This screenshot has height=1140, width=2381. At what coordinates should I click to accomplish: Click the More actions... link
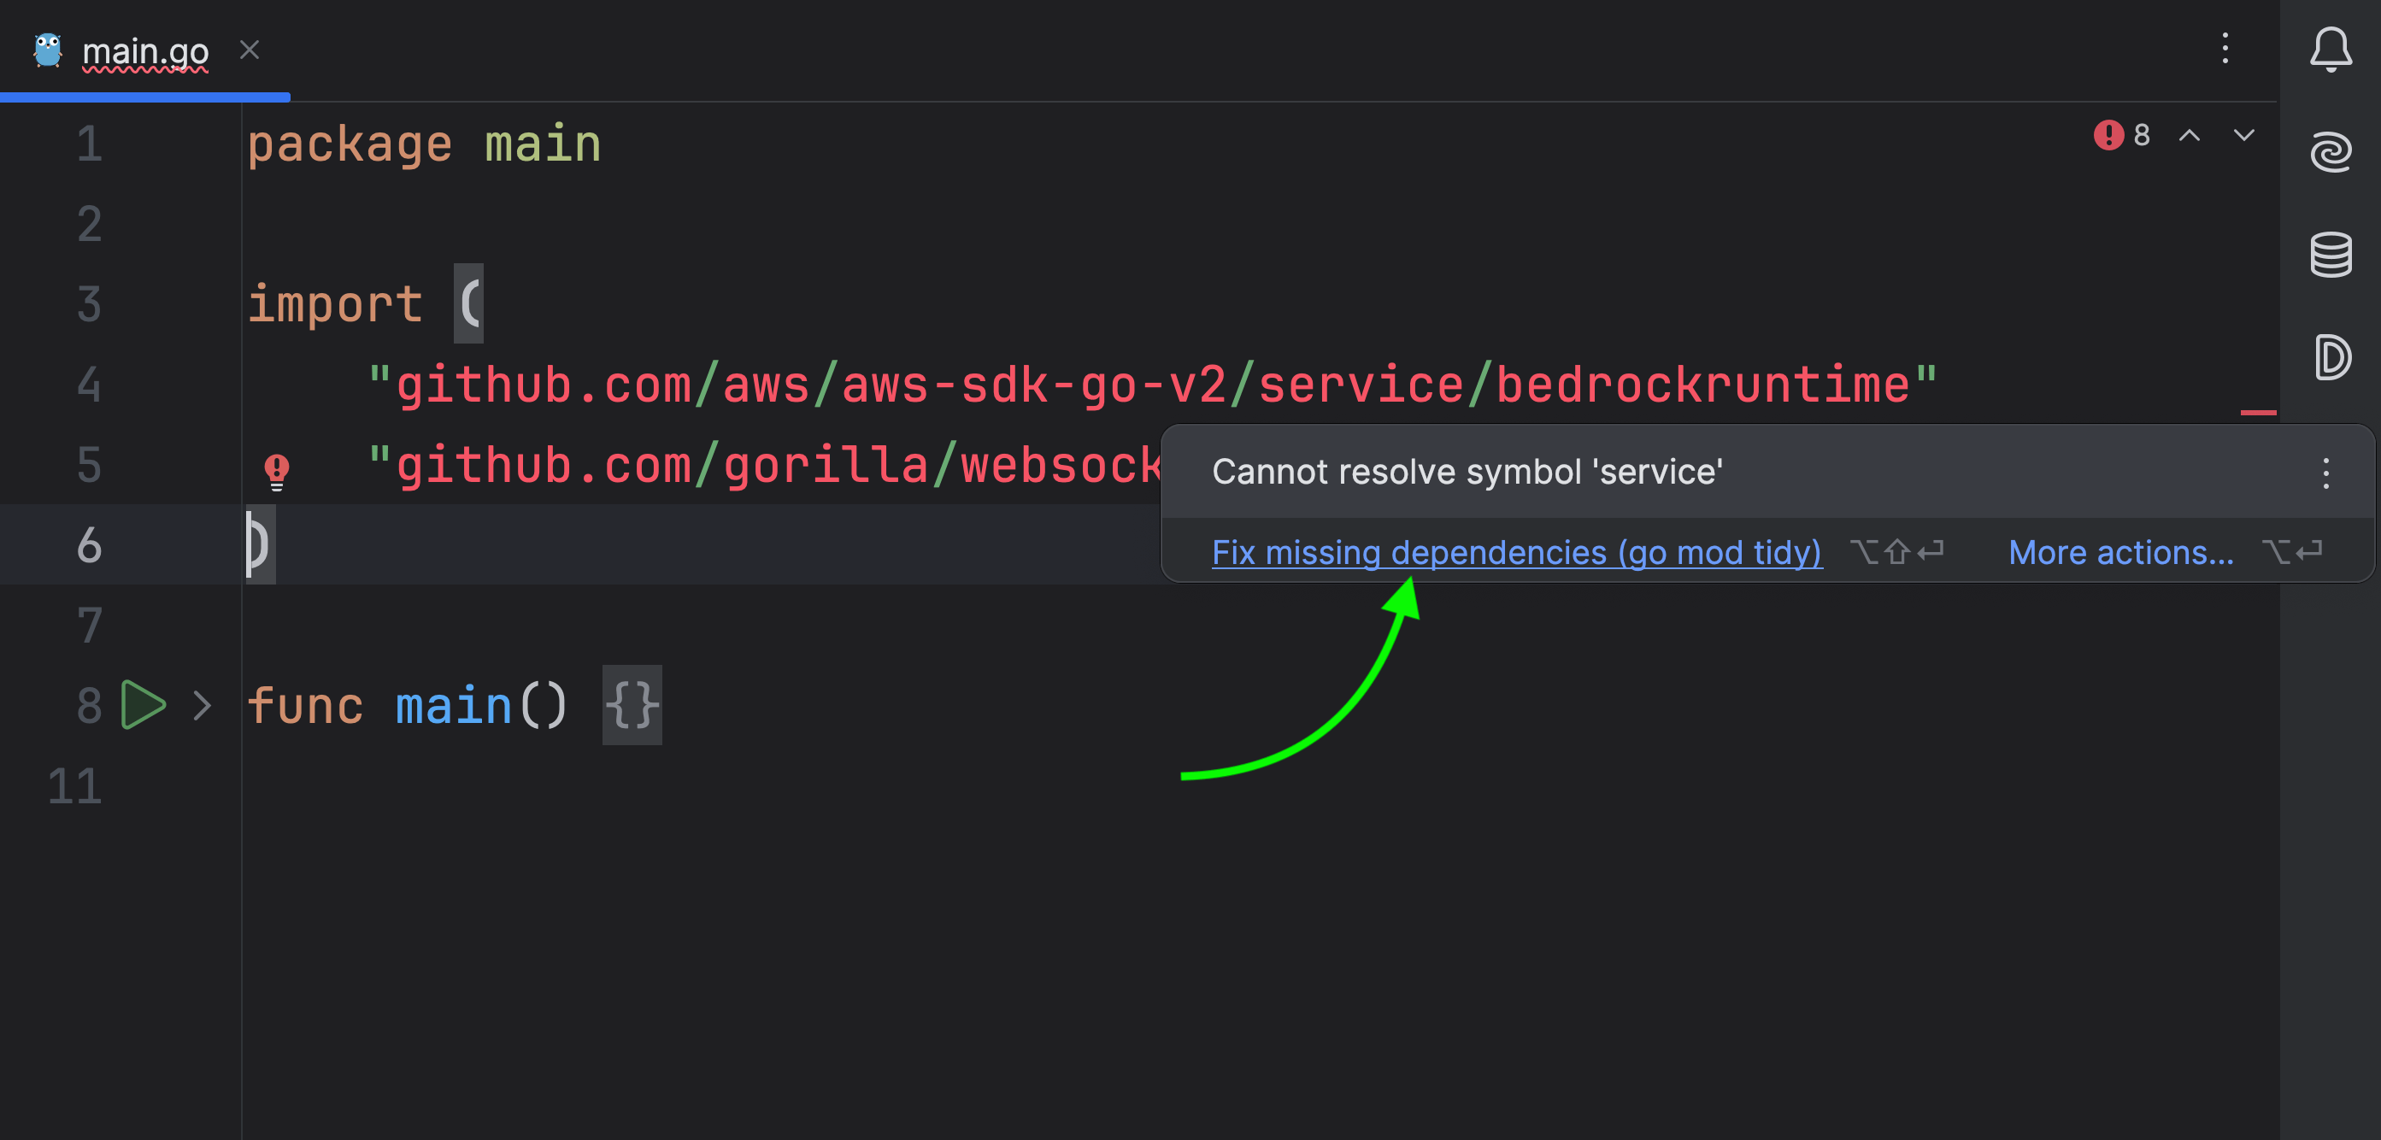2120,553
